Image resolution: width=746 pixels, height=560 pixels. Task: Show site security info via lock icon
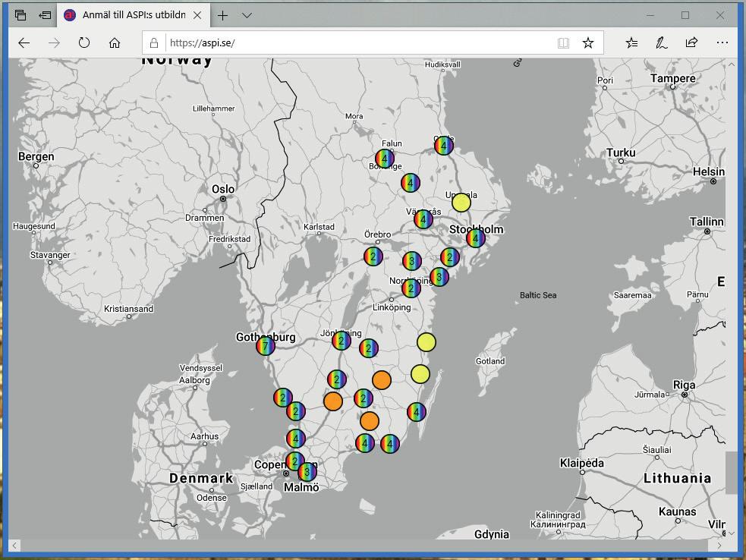[x=153, y=42]
